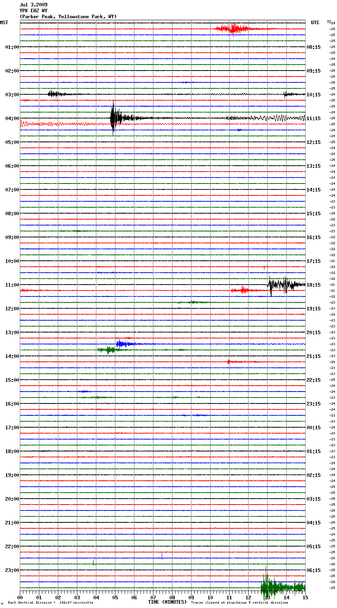Select the 01:00 MST time label
337x608 pixels.
tap(12, 47)
